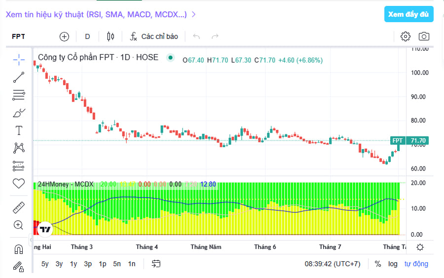Select the 3p time range
Image resolution: width=444 pixels, height=278 pixels.
(x=88, y=264)
